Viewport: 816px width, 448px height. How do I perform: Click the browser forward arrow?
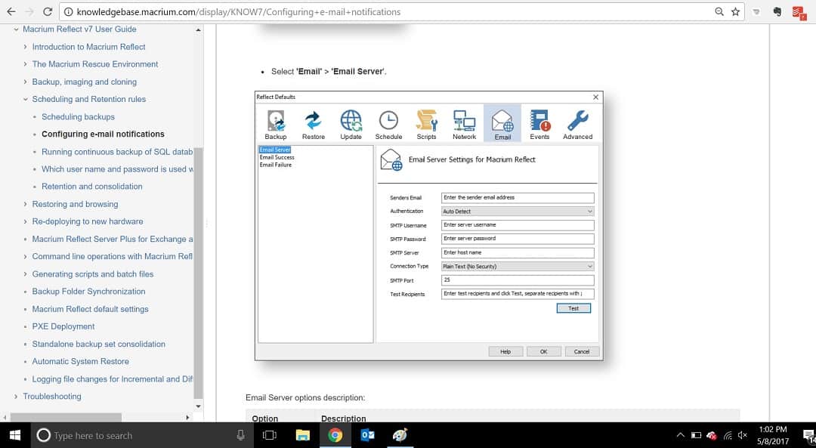(x=29, y=11)
